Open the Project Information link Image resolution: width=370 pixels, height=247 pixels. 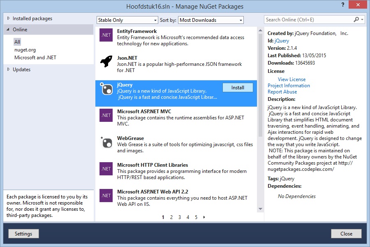(289, 86)
